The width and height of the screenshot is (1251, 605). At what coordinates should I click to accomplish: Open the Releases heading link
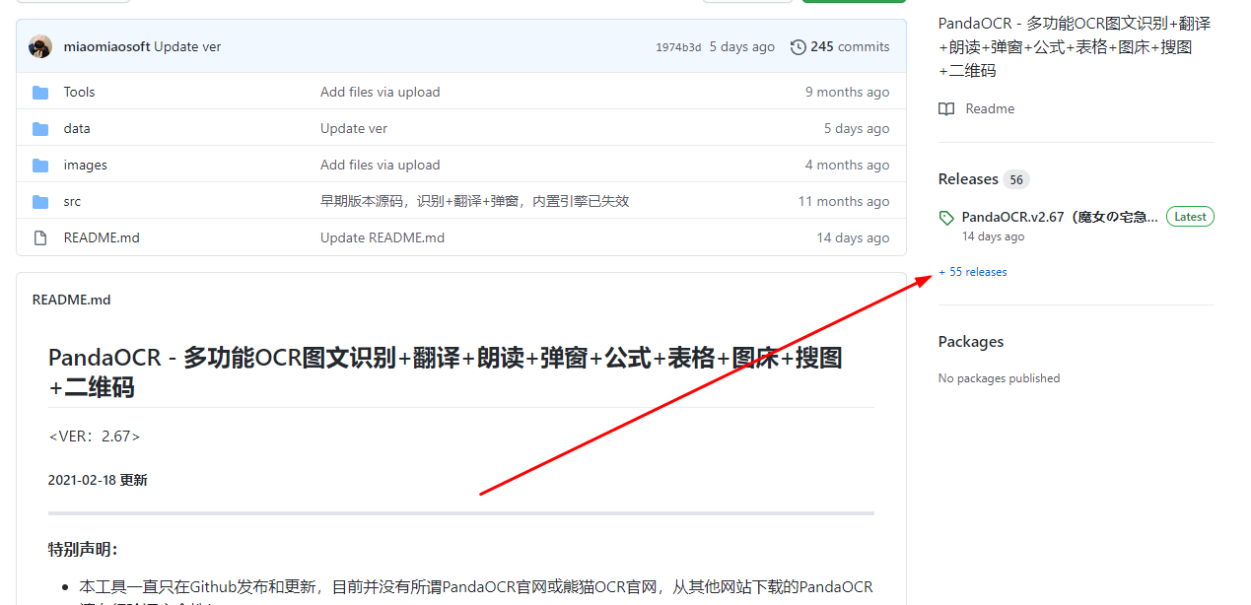point(968,179)
